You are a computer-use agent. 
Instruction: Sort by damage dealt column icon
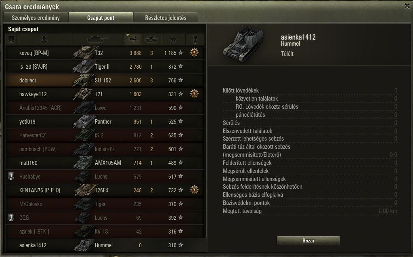coord(133,39)
